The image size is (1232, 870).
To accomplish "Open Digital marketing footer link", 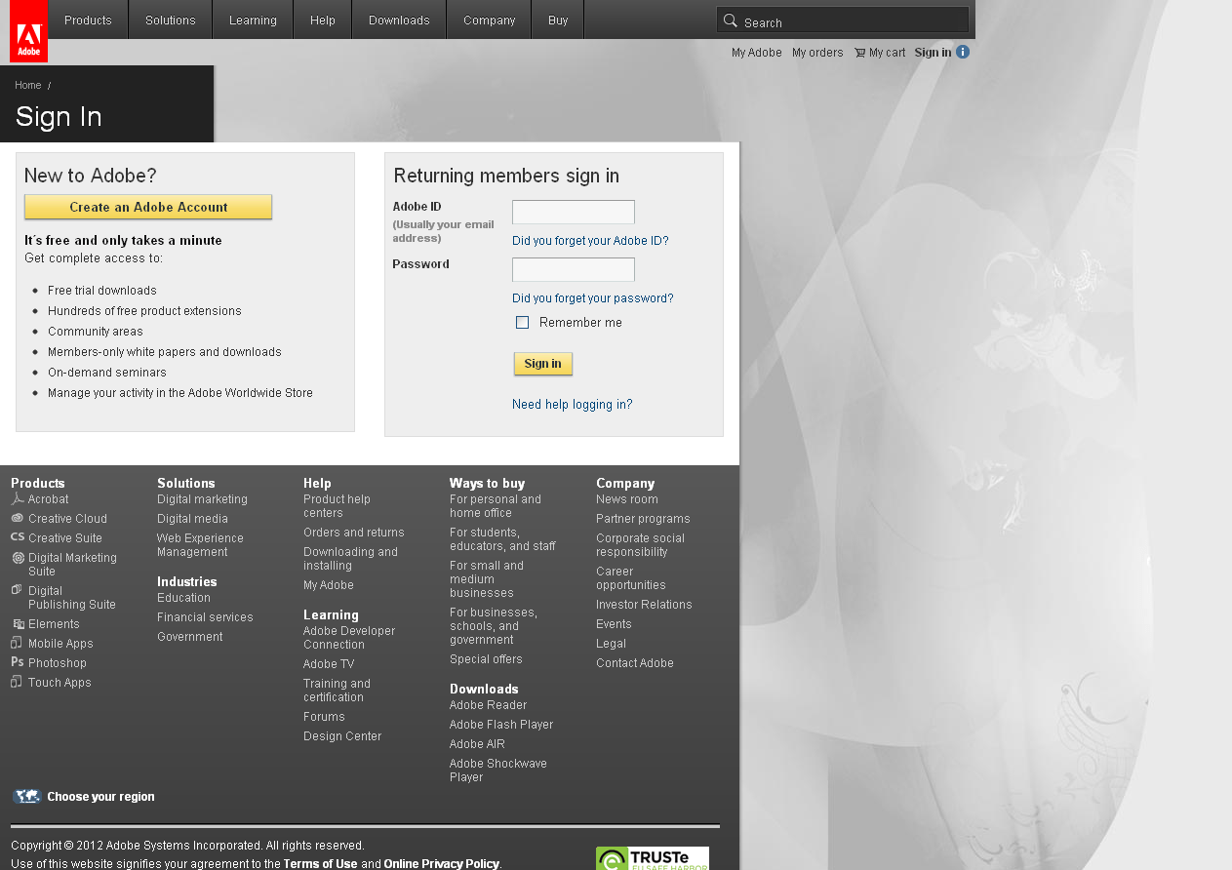I will coord(202,499).
